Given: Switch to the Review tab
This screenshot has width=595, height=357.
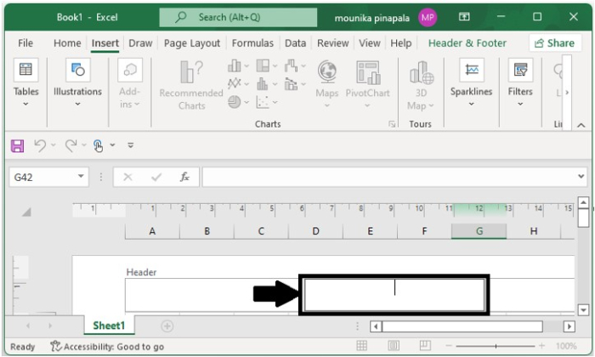Looking at the screenshot, I should [x=333, y=42].
